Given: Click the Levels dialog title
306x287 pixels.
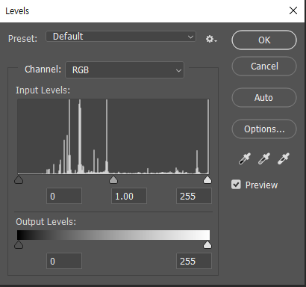Looking at the screenshot, I should [x=17, y=11].
